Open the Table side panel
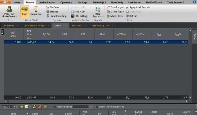This screenshot has width=197, height=115. click(194, 36)
